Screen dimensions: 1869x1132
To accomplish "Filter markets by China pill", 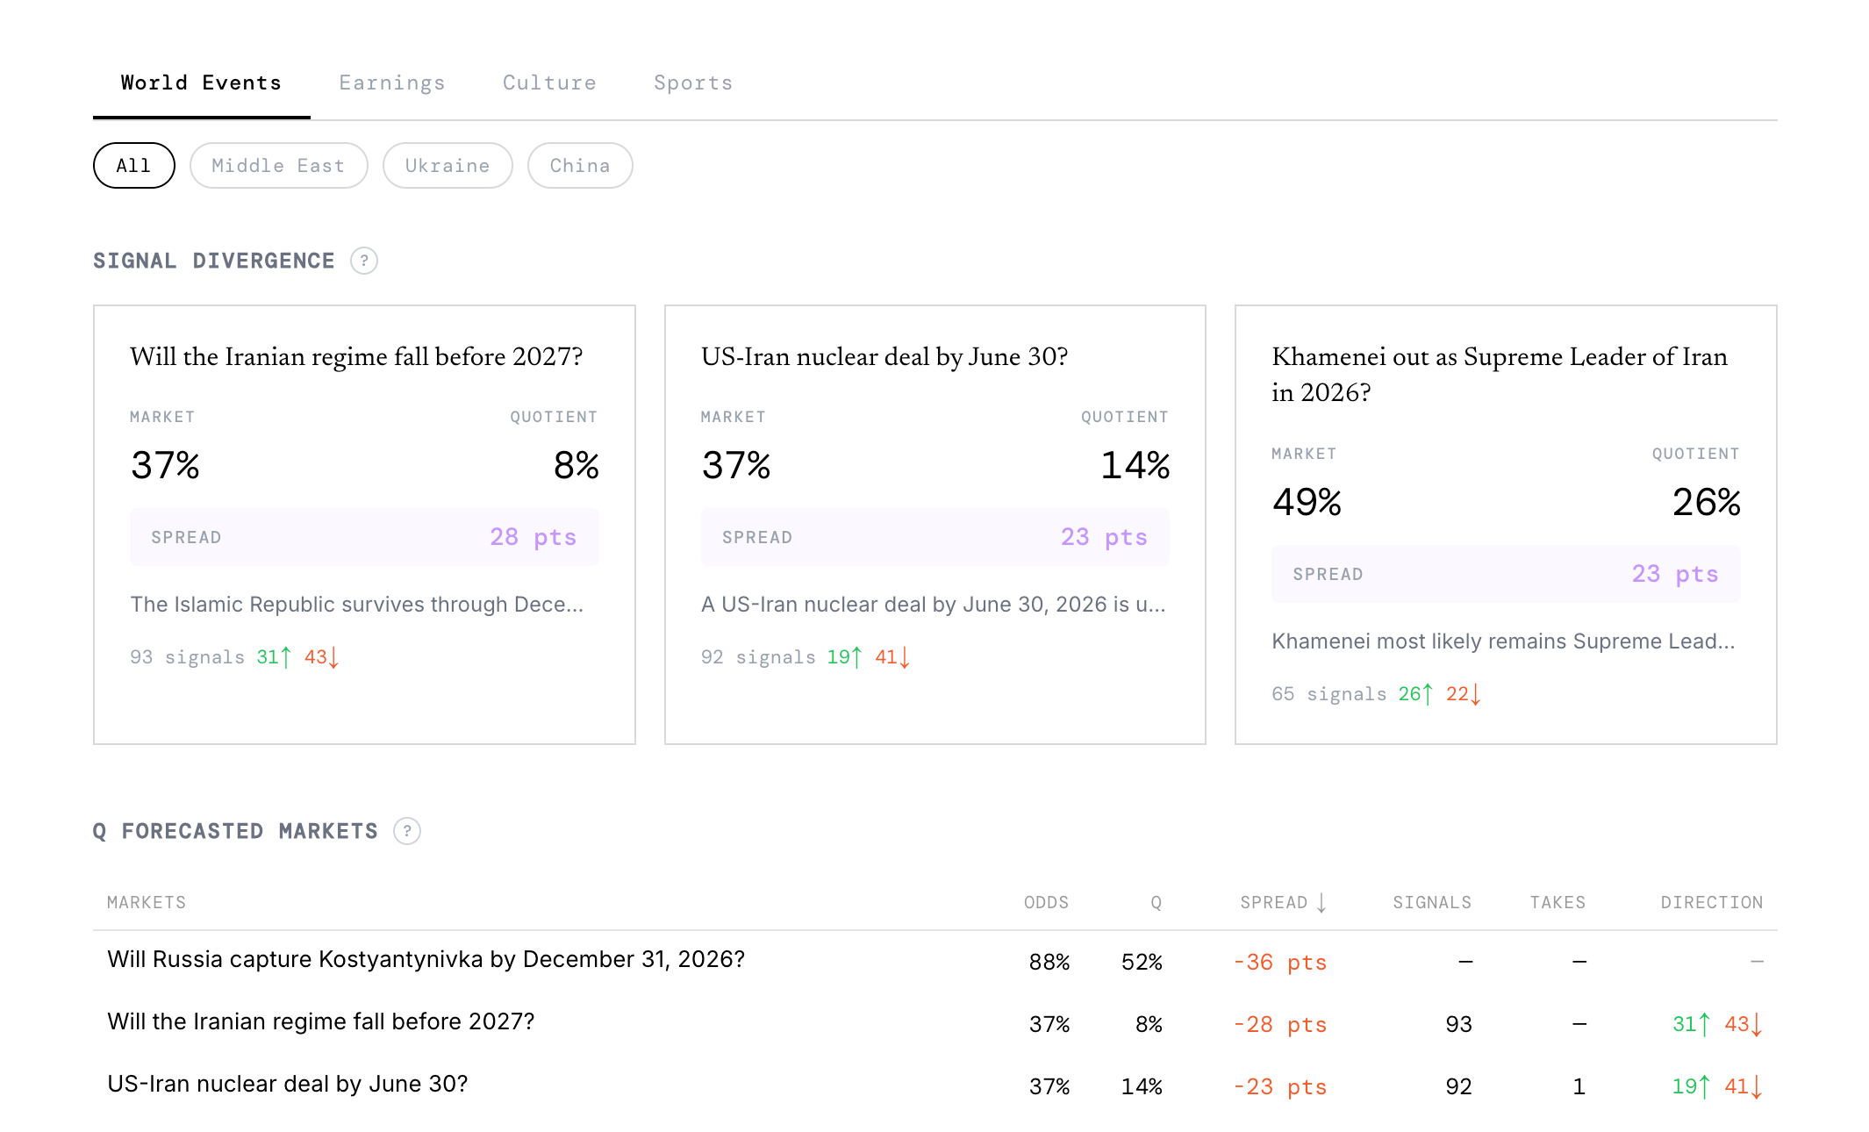I will (579, 166).
